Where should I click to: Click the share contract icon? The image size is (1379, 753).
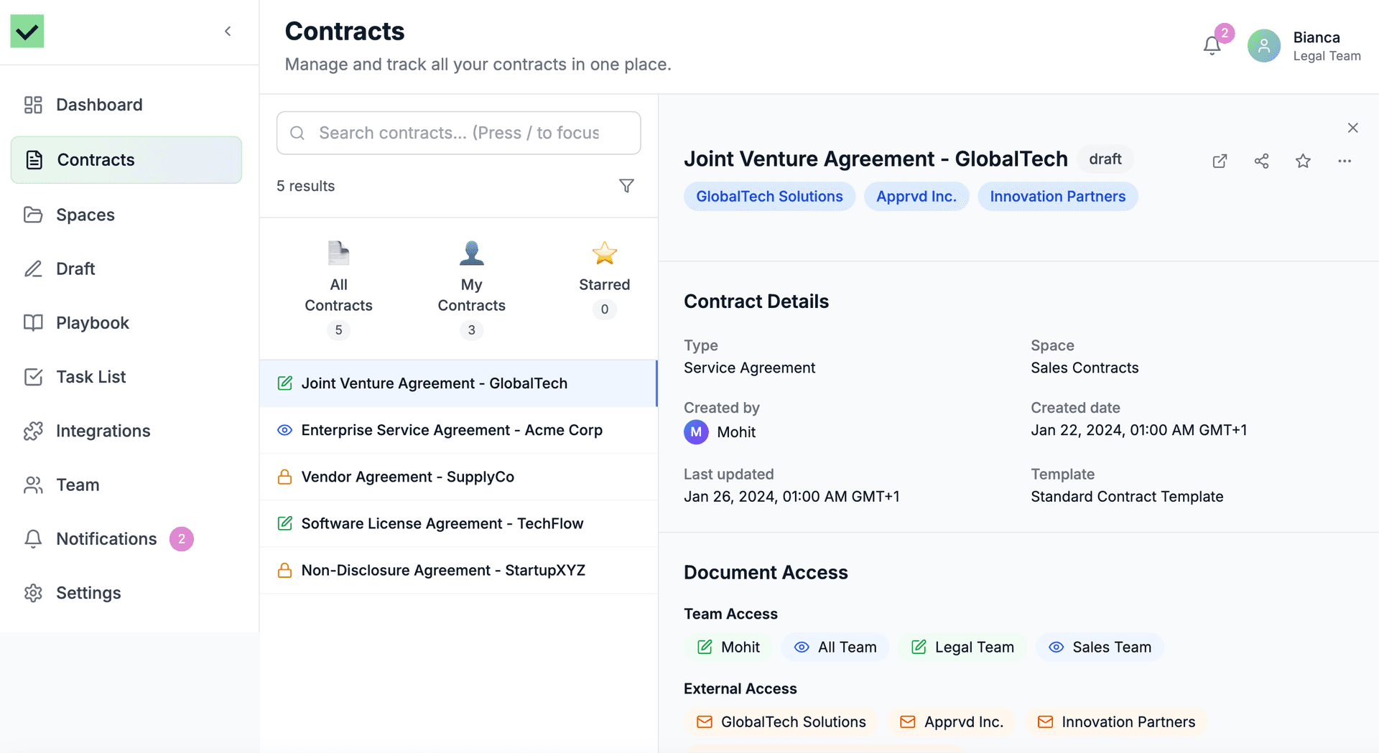(1261, 161)
